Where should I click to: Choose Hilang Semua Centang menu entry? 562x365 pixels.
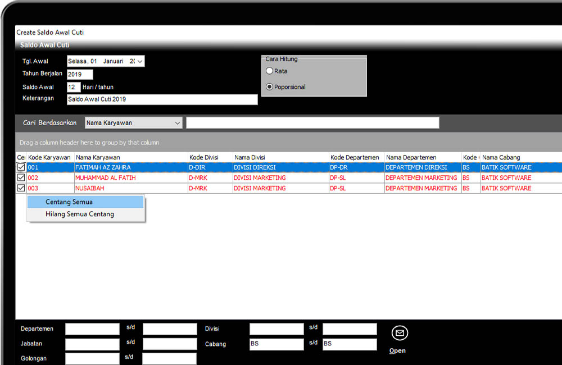(79, 214)
